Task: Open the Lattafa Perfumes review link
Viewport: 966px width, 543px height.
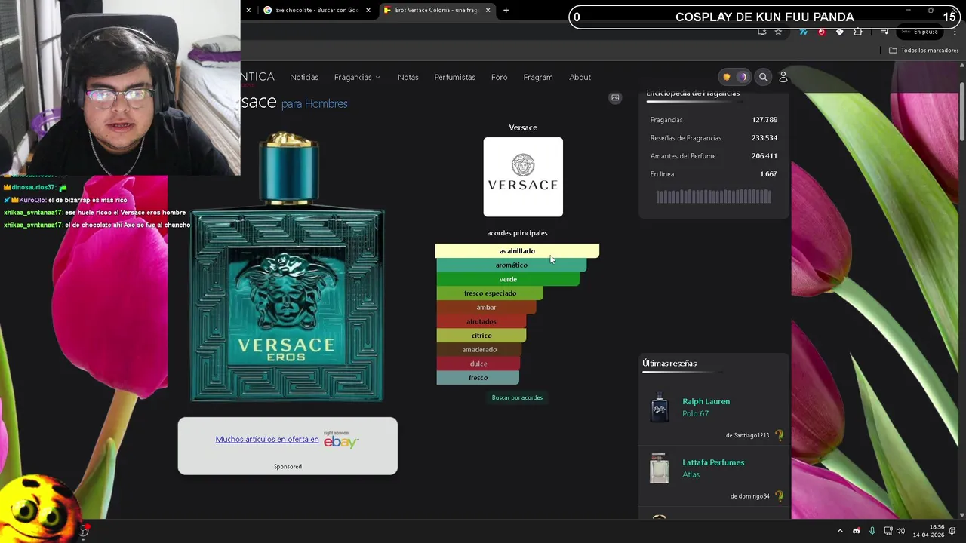Action: point(713,462)
